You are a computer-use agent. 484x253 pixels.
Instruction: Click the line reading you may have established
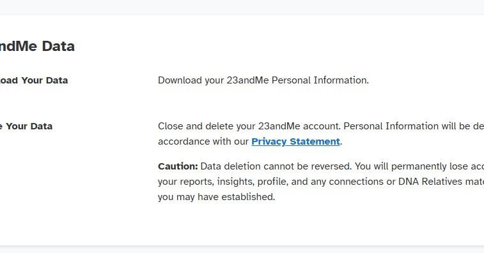click(216, 197)
